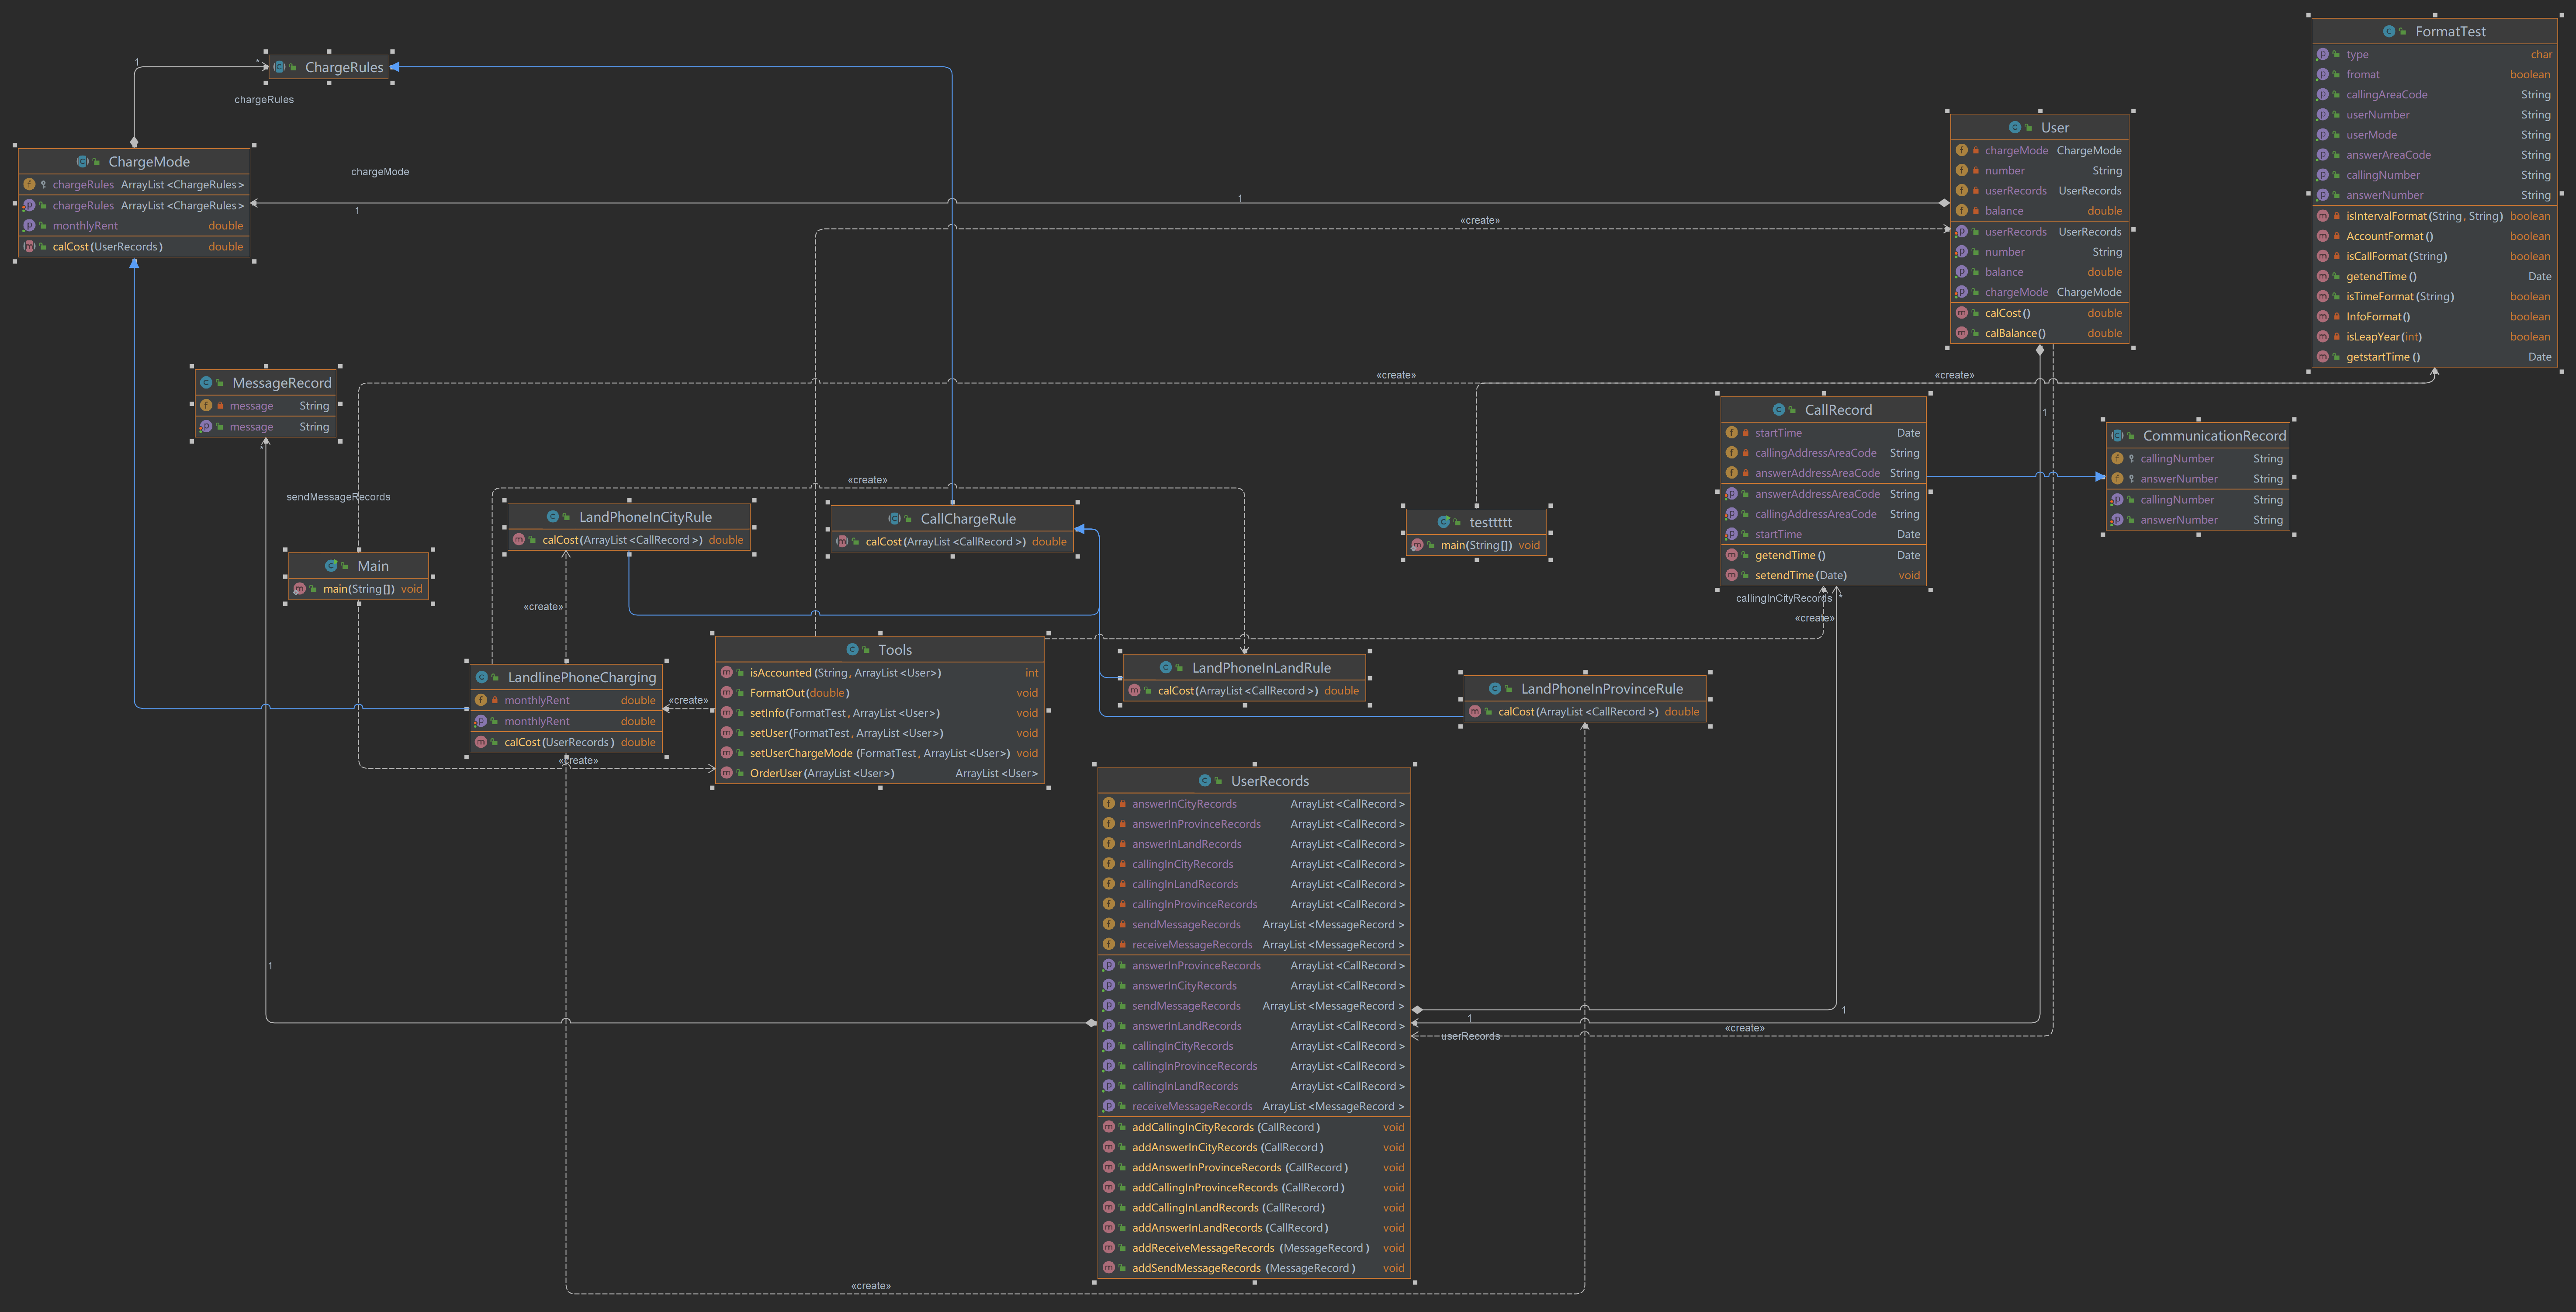Screen dimensions: 2576x1312
Task: Click the UserRecords class icon
Action: [1204, 781]
